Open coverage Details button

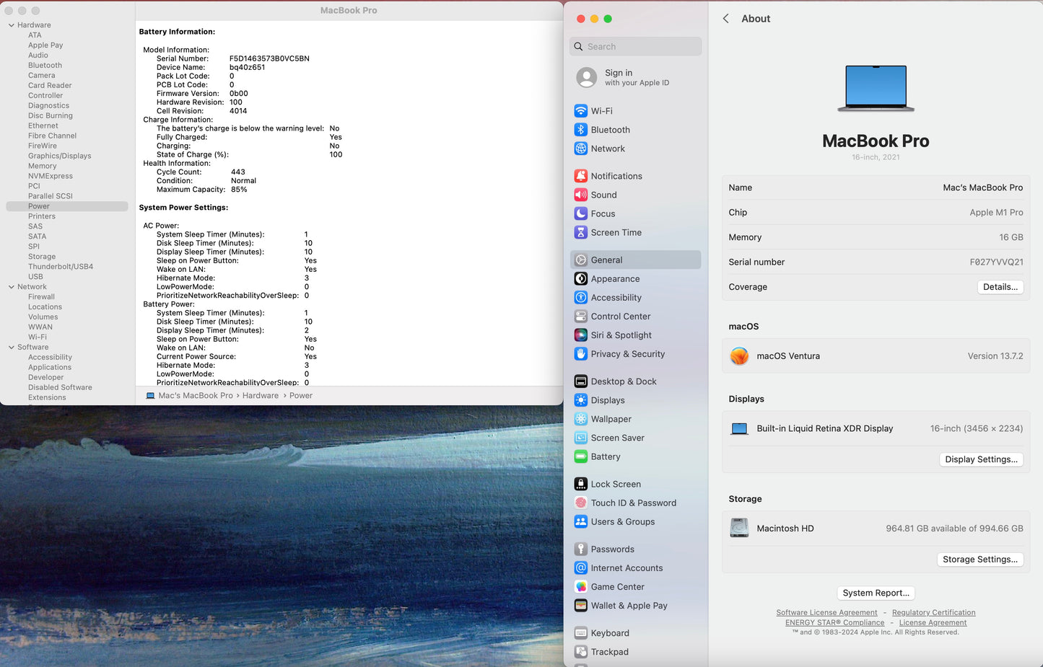[1000, 287]
